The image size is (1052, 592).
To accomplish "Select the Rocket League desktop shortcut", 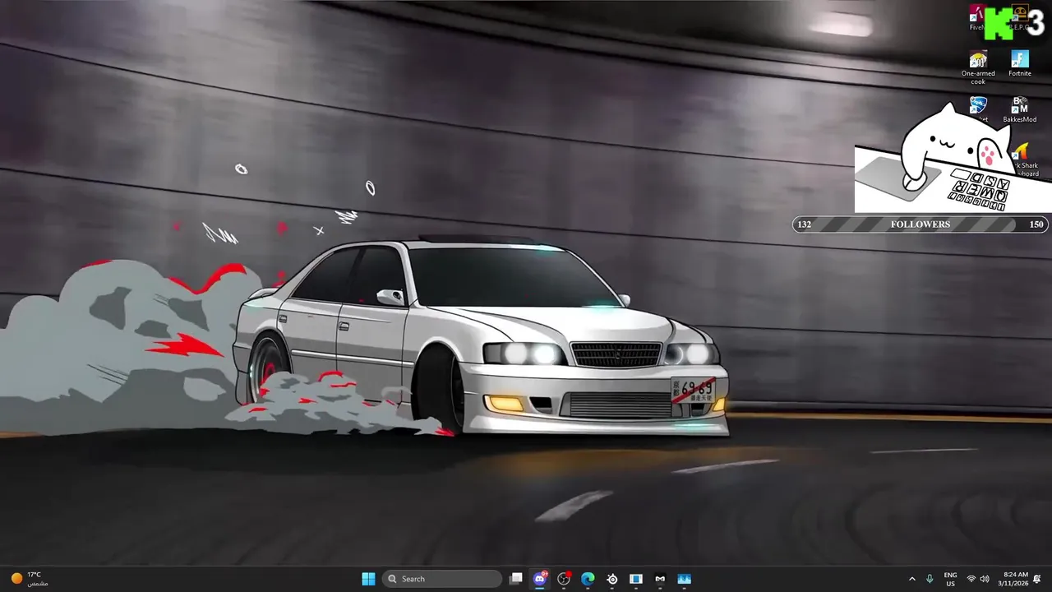I will click(x=978, y=109).
